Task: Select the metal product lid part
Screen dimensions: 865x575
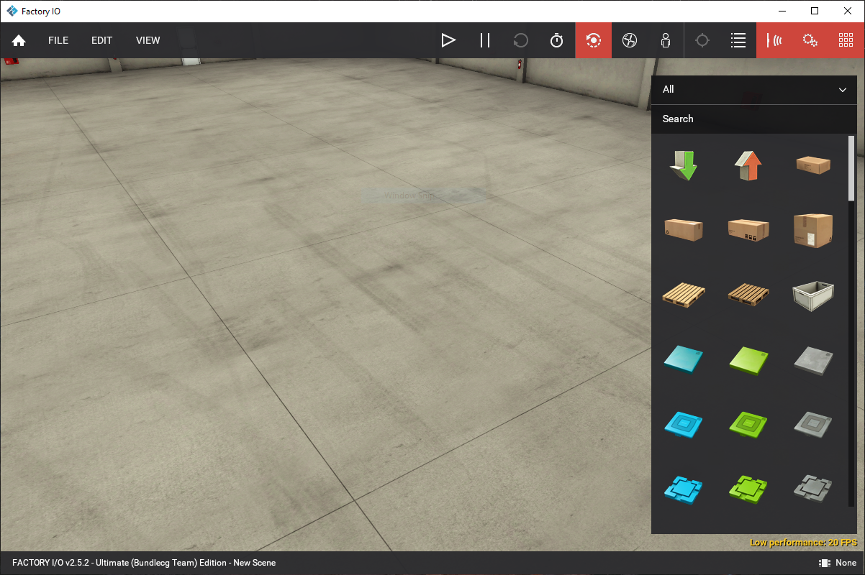Action: click(x=813, y=425)
